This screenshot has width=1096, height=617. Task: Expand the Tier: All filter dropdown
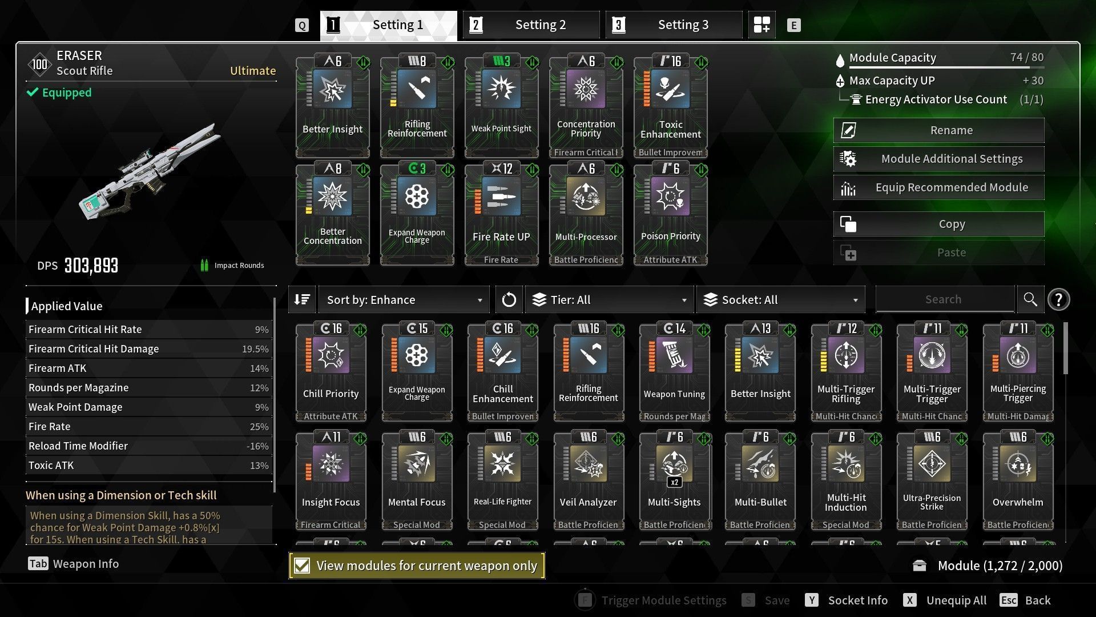point(609,299)
